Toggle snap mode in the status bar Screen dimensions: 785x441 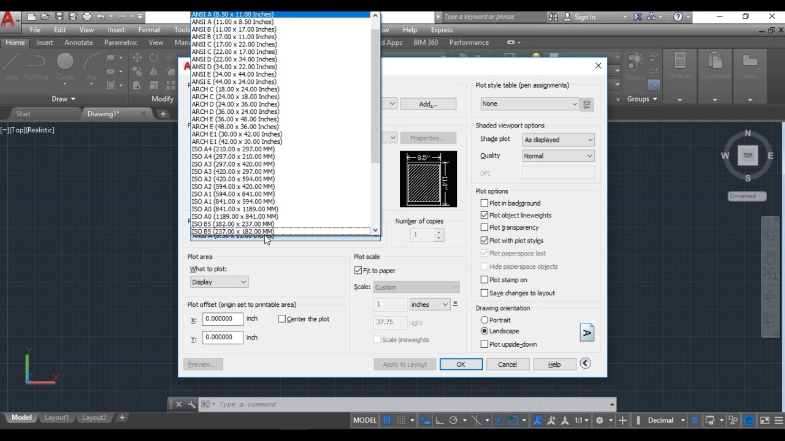pos(401,420)
